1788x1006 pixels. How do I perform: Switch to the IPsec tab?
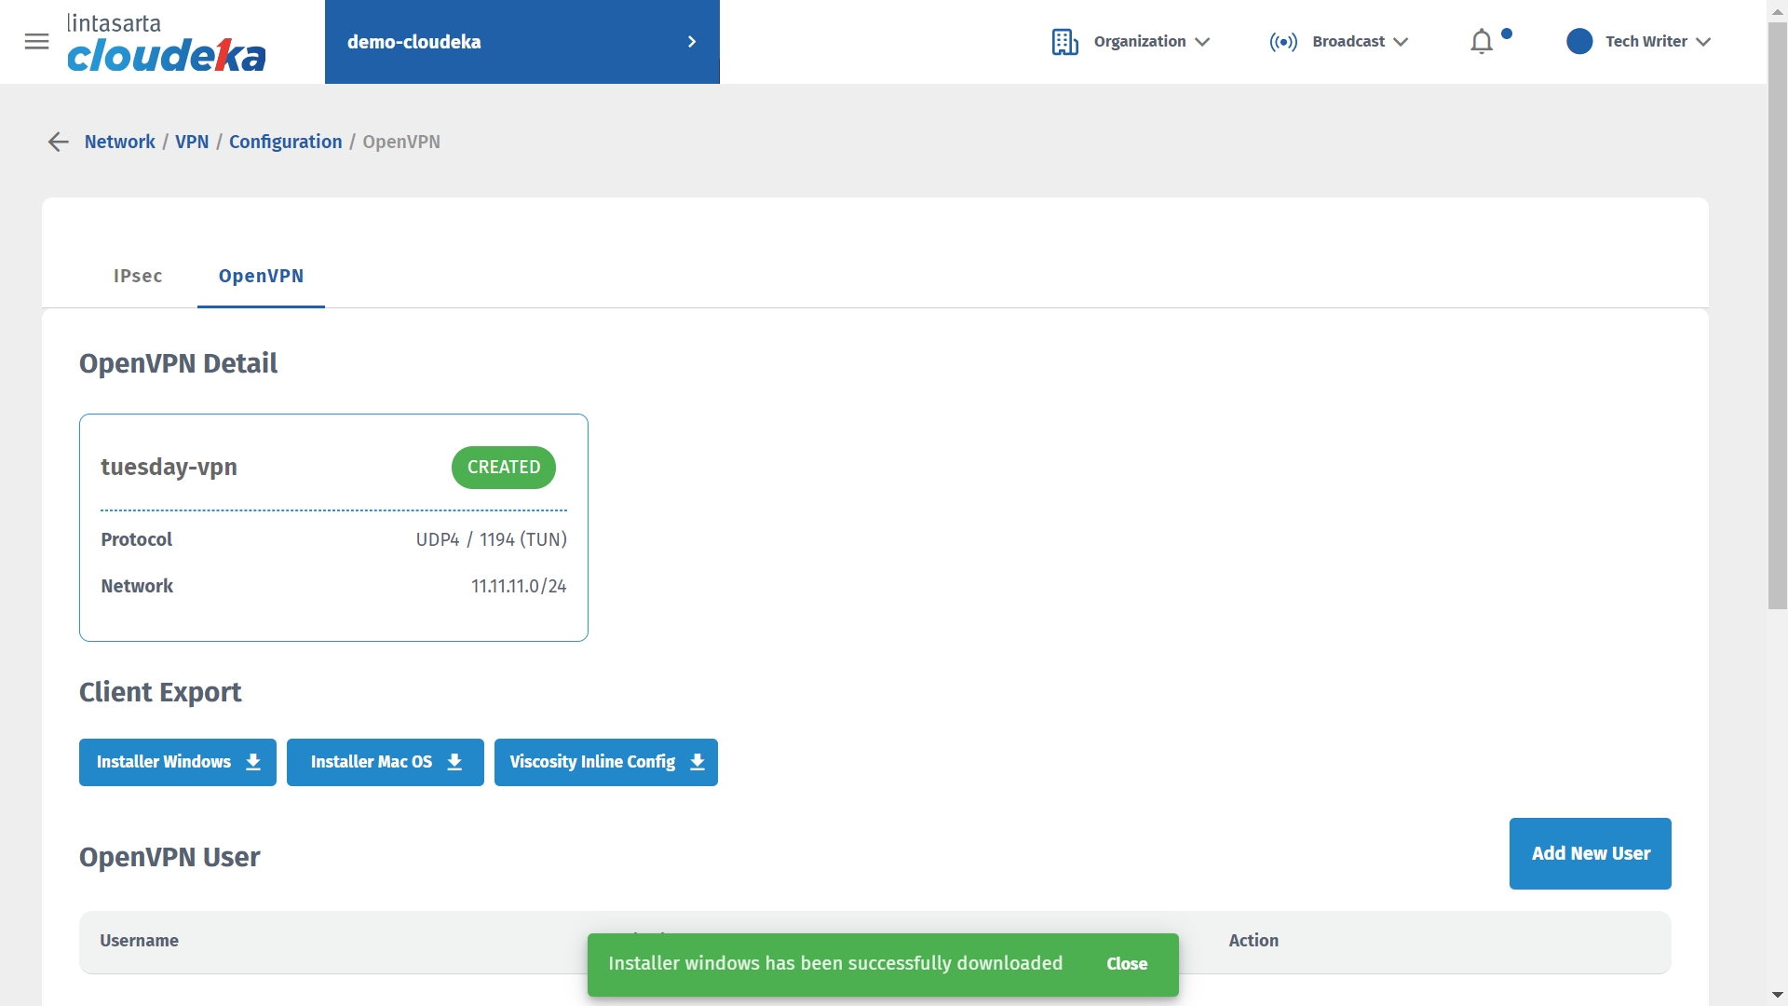(138, 276)
